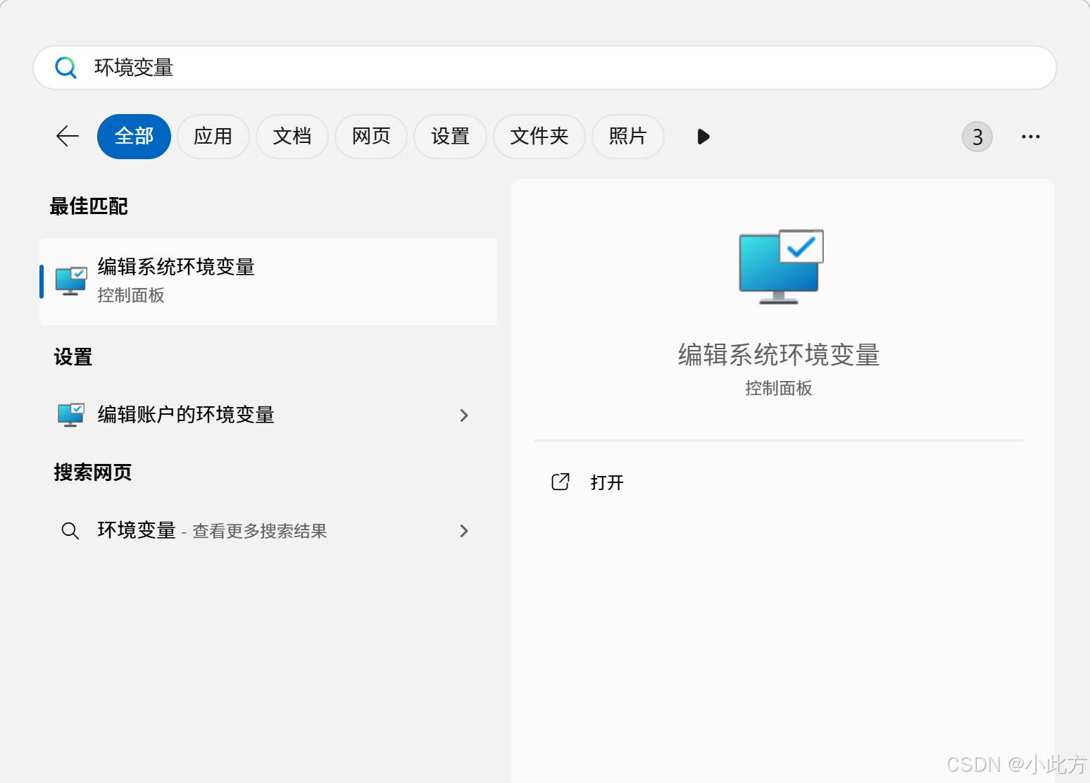Click the monitor icon beside 编辑账户的环境变量
Screen dimensions: 1090x783
point(71,415)
